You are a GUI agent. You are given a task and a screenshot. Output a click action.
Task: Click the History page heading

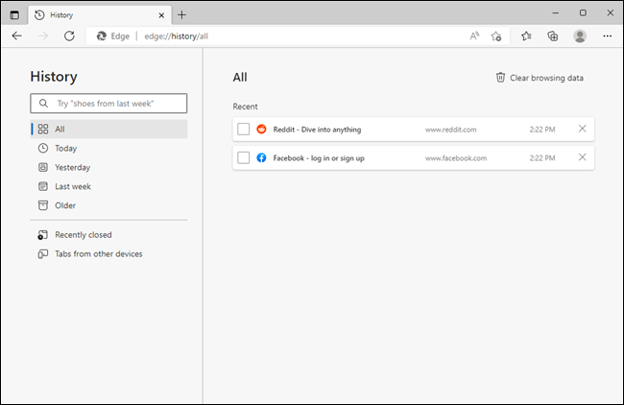[x=54, y=77]
